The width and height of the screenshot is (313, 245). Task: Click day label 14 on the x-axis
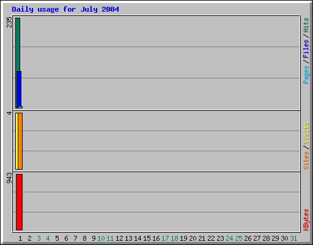click(x=138, y=238)
